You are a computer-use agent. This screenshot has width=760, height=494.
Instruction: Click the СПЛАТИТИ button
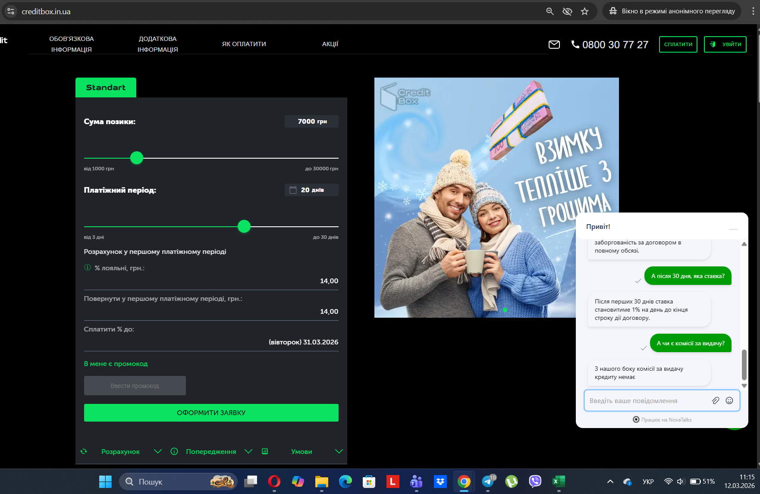click(x=678, y=44)
